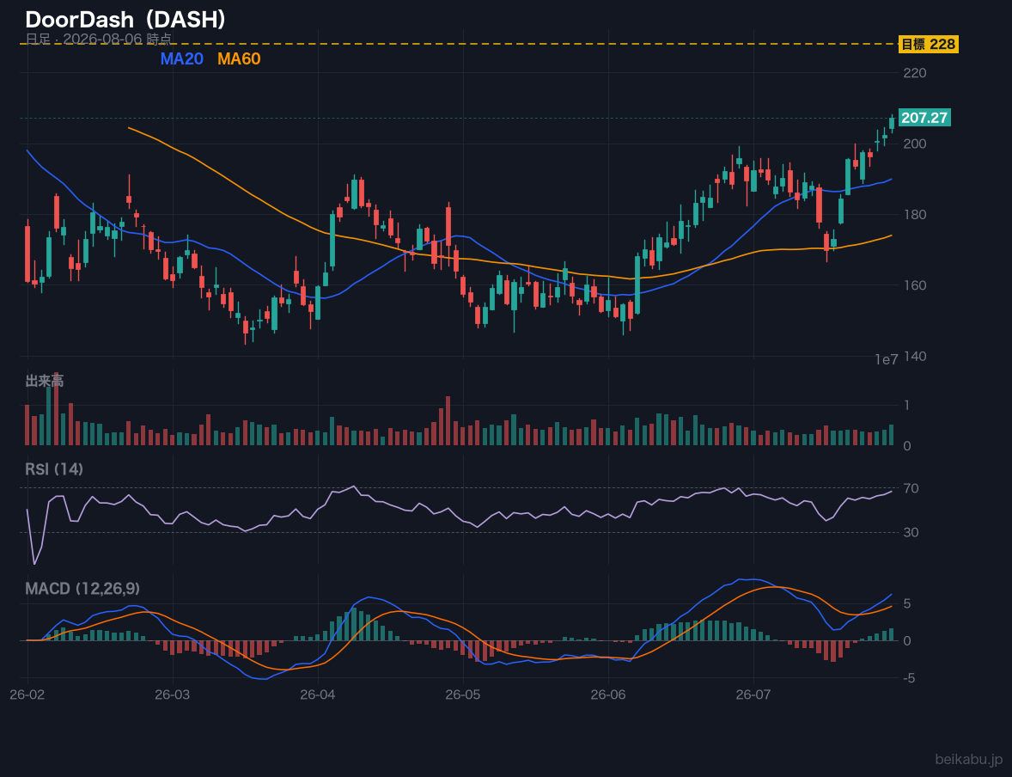Click the MACD -5 axis label

pyautogui.click(x=909, y=678)
